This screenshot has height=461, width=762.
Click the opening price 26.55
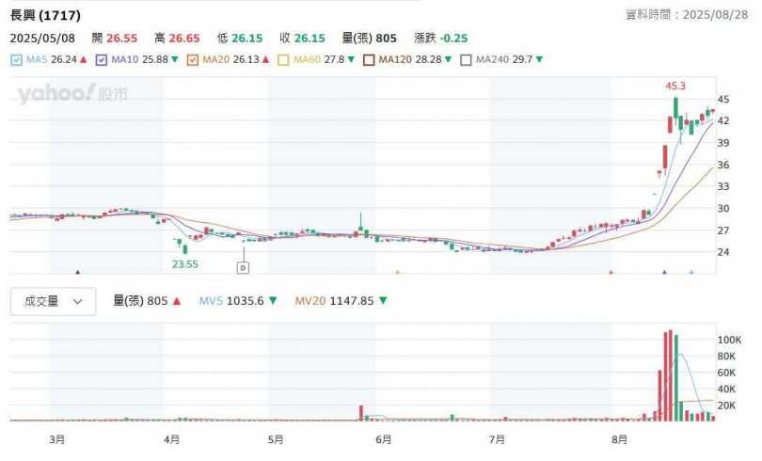(122, 39)
